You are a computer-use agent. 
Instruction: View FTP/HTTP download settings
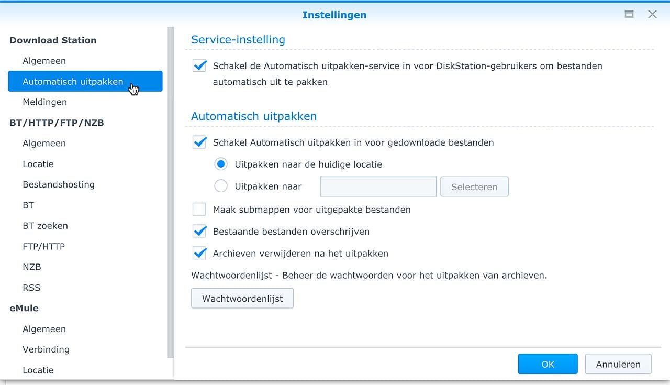[43, 246]
